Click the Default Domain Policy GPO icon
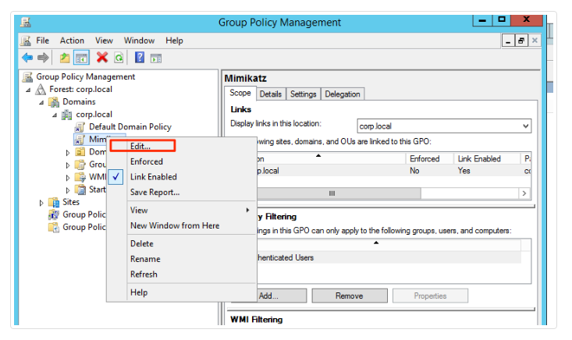This screenshot has width=572, height=340. [80, 127]
